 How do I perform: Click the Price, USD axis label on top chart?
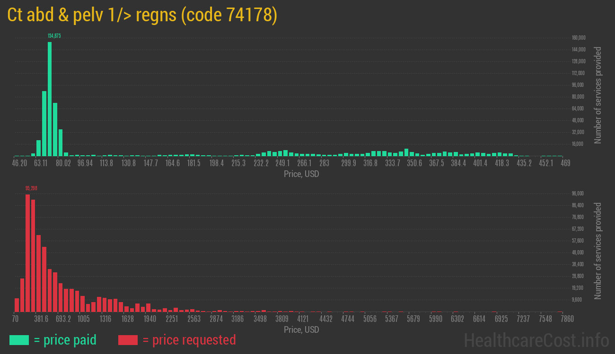click(x=302, y=174)
